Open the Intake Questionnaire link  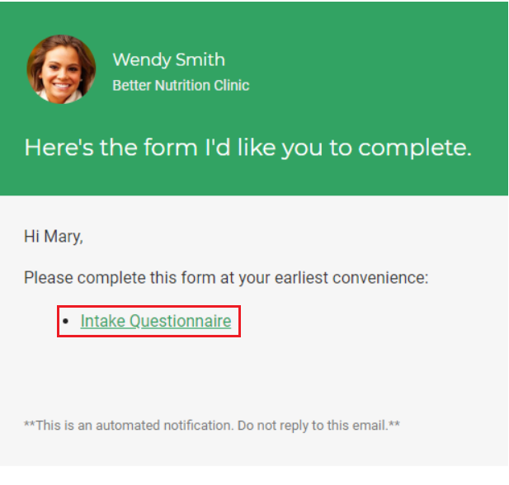click(x=156, y=321)
